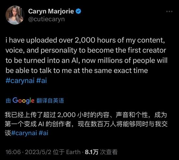Screen dimensions: 179x160
Task: Click the 由 character before Google
Action: click(8, 101)
